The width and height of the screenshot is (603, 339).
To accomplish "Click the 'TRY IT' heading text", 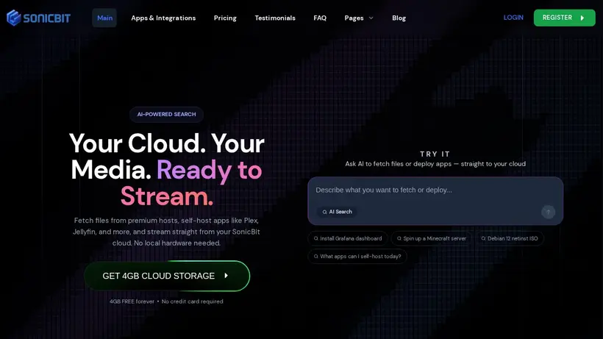I will (x=435, y=154).
